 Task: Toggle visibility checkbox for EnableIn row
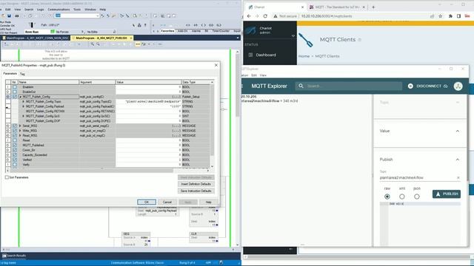[x=15, y=87]
